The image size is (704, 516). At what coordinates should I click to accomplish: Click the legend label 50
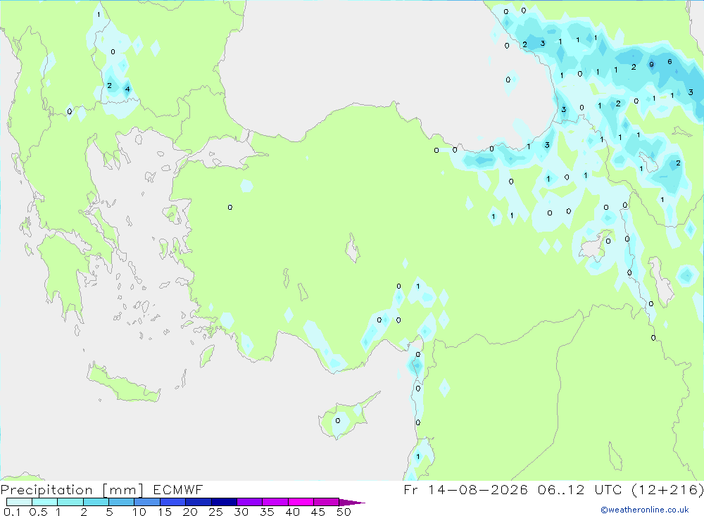tap(344, 512)
